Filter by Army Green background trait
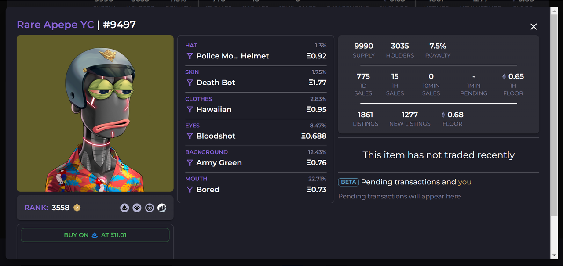 190,163
